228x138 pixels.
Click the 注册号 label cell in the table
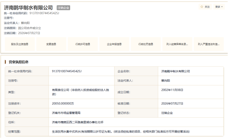tap(27, 81)
